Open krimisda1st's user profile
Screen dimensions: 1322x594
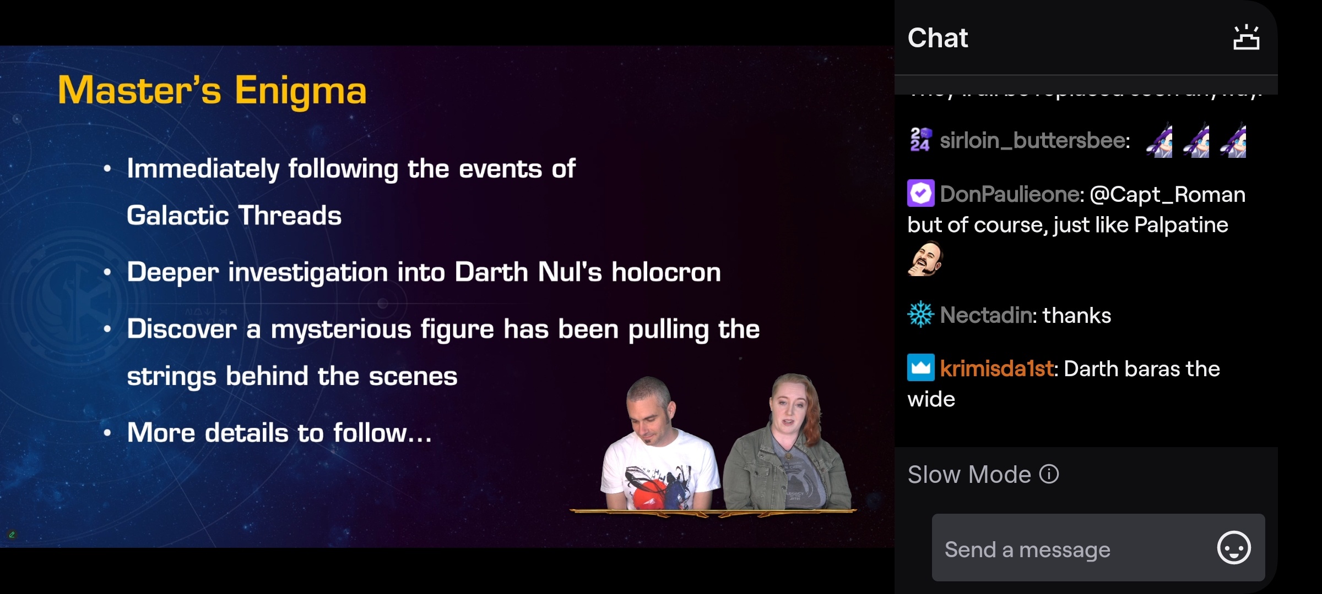[x=996, y=369]
